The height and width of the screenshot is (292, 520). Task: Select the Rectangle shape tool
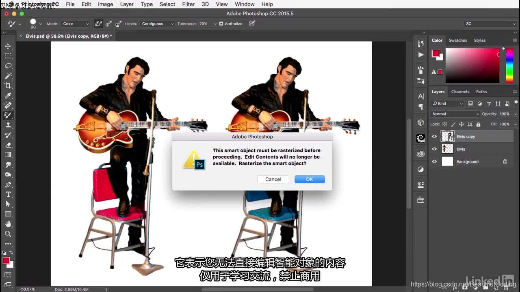pyautogui.click(x=8, y=214)
